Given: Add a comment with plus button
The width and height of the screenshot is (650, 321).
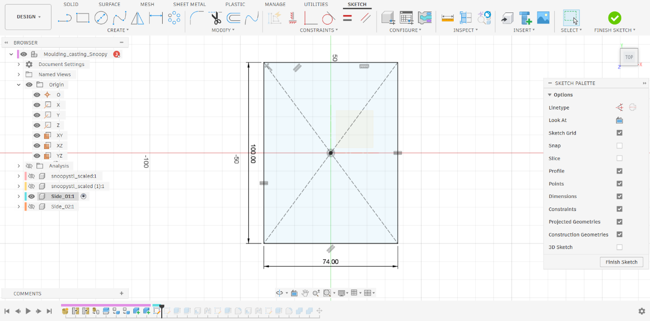Looking at the screenshot, I should pyautogui.click(x=121, y=293).
